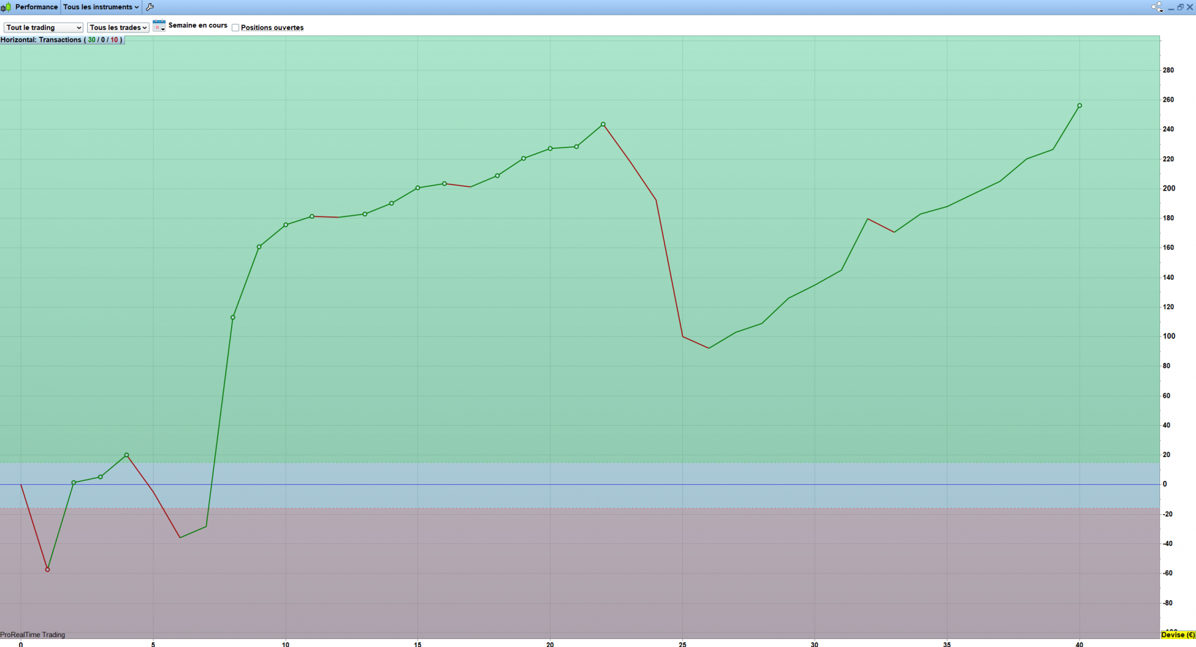The image size is (1196, 647).
Task: Open the Tout le trading combo box
Action: click(x=44, y=27)
